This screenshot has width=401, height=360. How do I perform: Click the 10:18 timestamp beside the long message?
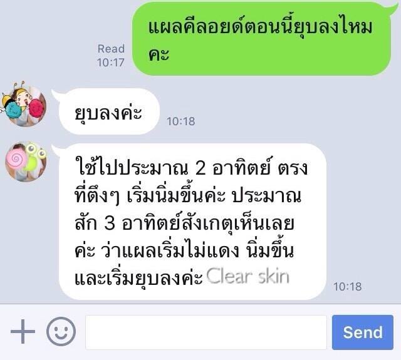tap(347, 286)
